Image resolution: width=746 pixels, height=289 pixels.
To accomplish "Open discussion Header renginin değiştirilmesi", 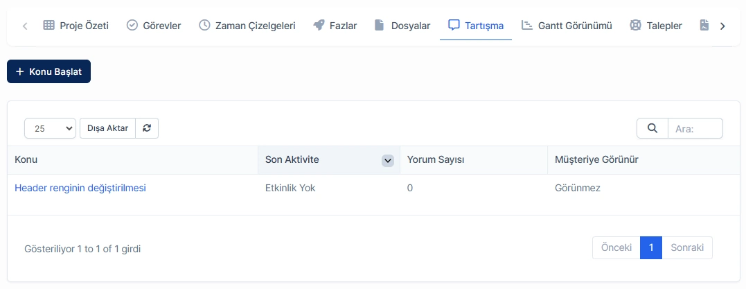I will (x=80, y=188).
